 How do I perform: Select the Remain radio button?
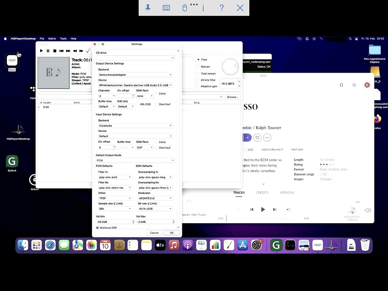point(198,67)
